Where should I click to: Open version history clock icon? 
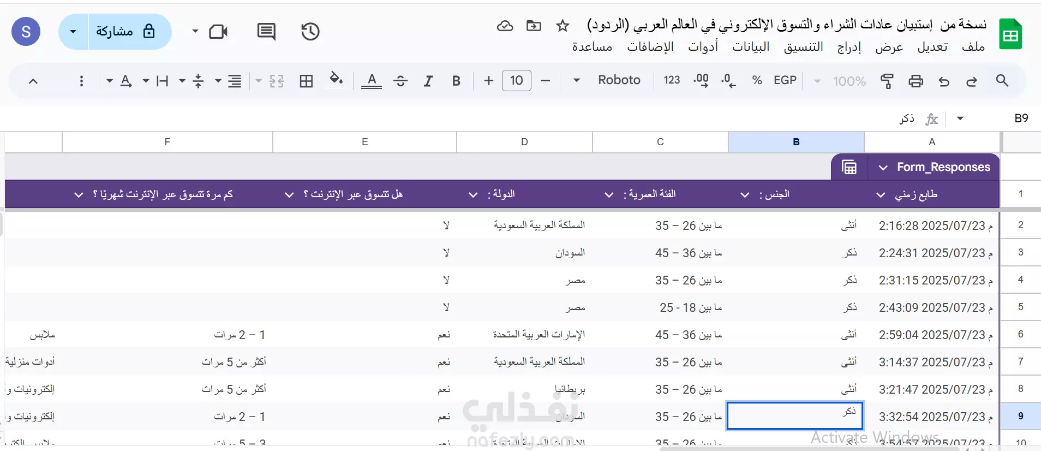point(310,32)
